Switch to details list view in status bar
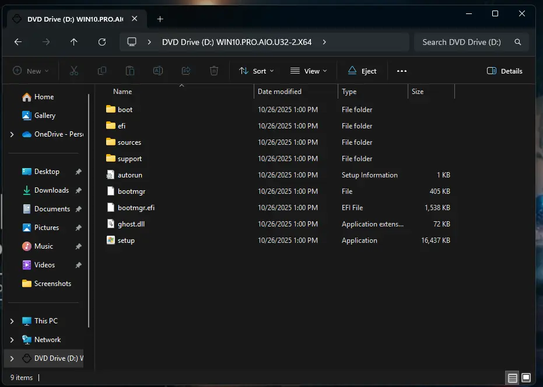 click(x=513, y=378)
